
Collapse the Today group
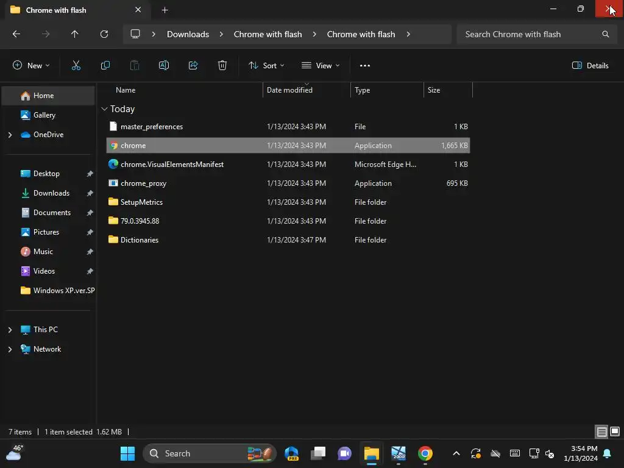104,108
